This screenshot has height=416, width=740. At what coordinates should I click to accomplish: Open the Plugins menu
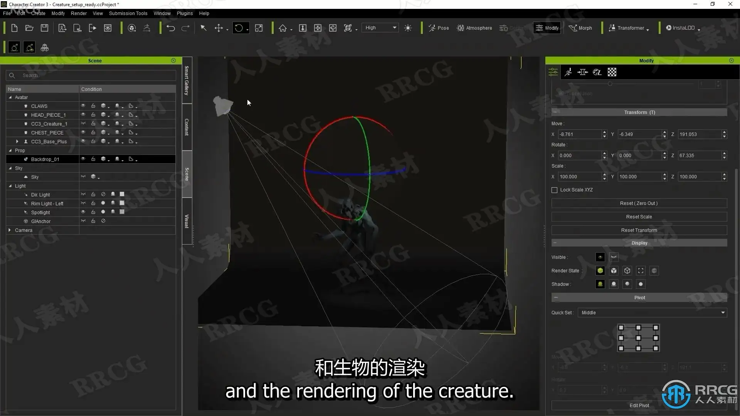(185, 13)
